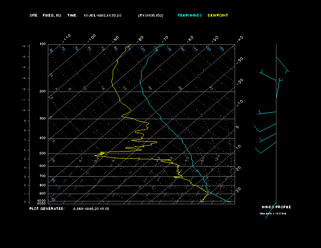The image size is (321, 248).
Task: Click the pressure level label "1050"
Action: [x=42, y=203]
